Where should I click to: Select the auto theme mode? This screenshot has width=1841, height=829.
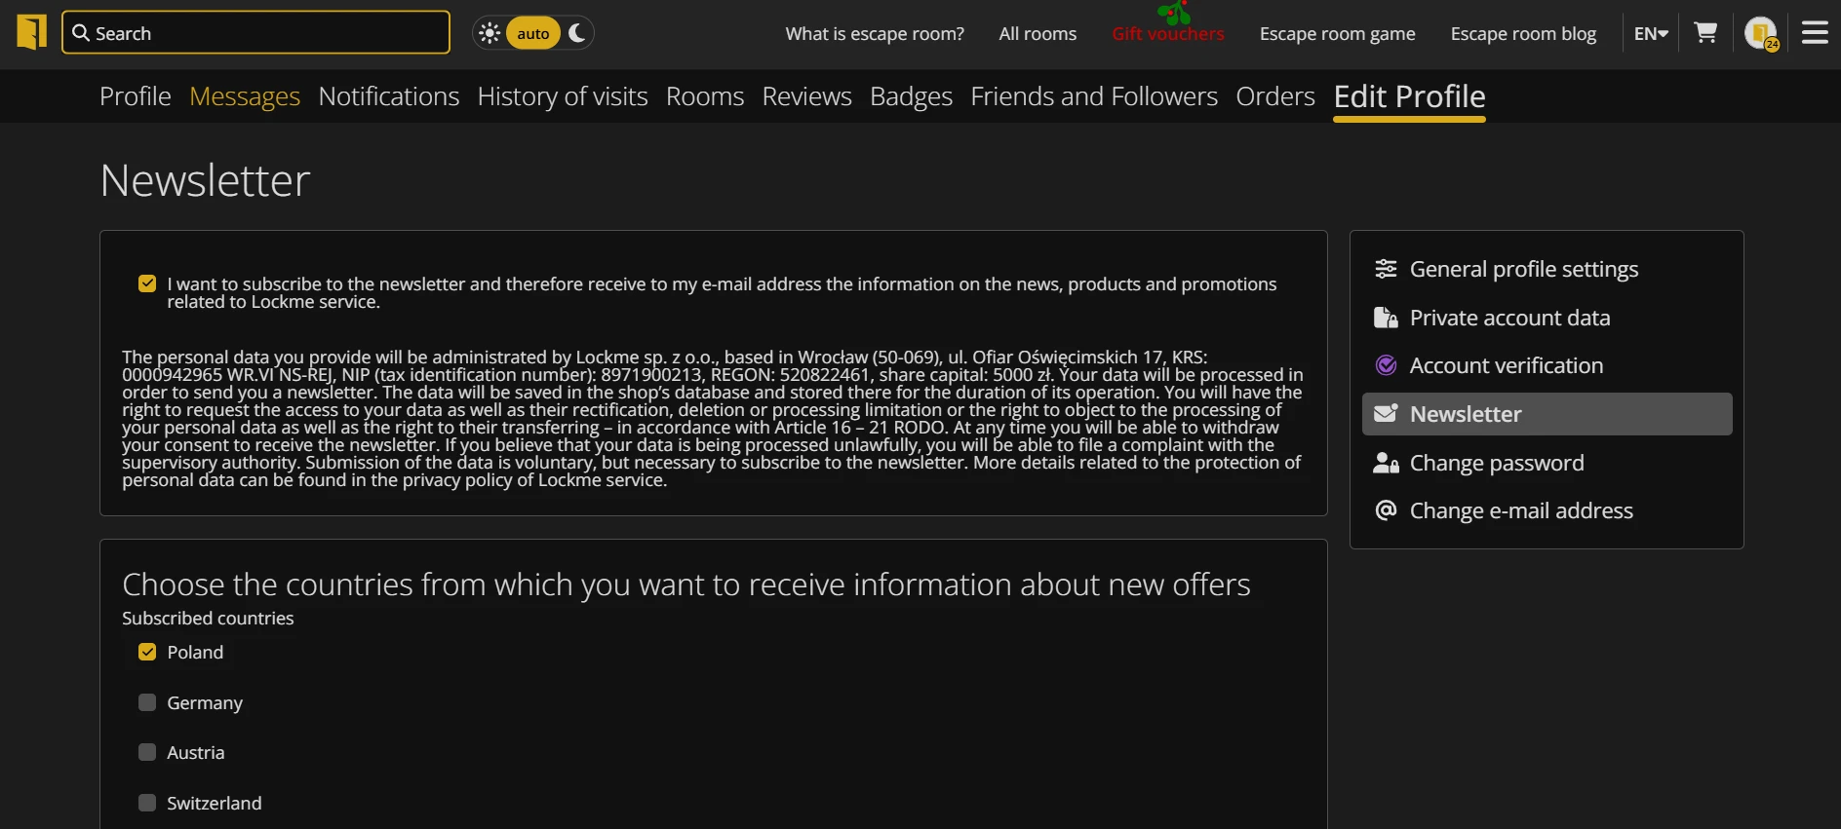[x=532, y=33]
